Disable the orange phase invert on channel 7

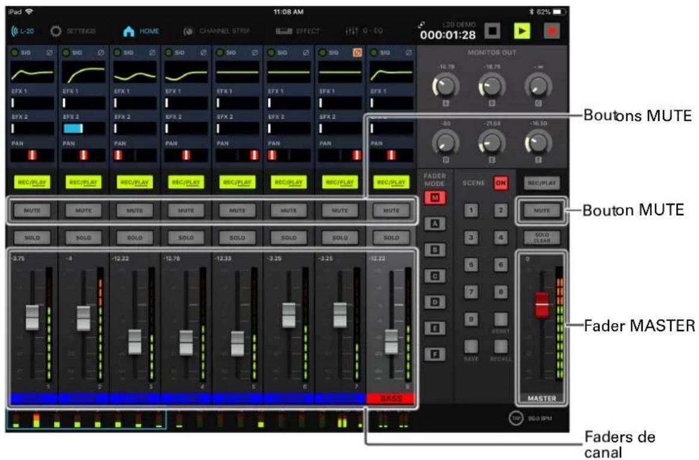[357, 53]
